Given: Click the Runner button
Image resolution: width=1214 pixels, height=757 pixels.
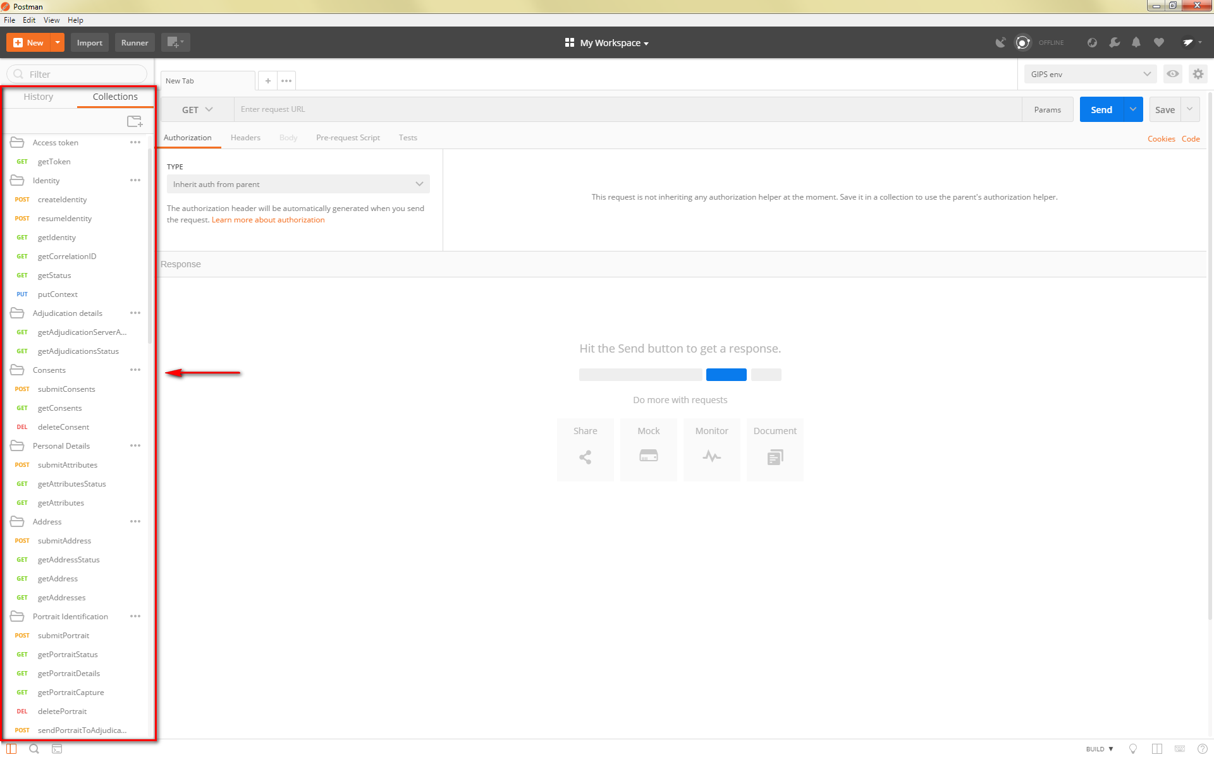Looking at the screenshot, I should [x=135, y=42].
